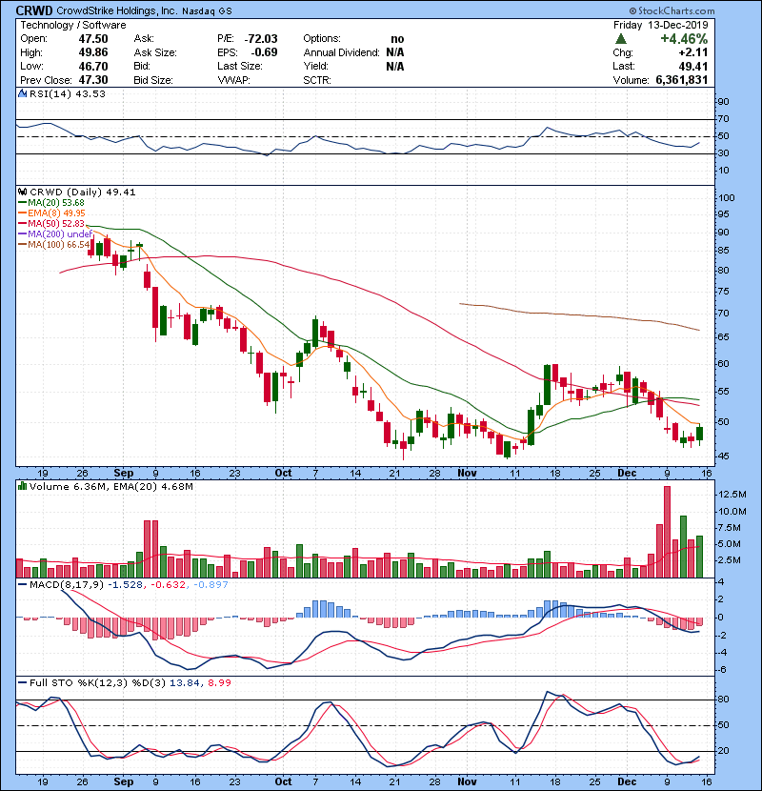
Task: Click the candlestick icon beside CRWD (Daily)
Action: (22, 193)
